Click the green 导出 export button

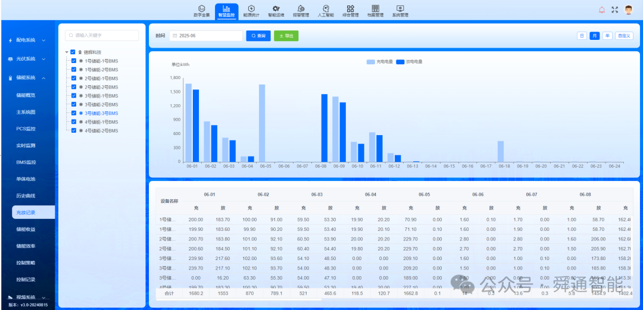click(286, 36)
